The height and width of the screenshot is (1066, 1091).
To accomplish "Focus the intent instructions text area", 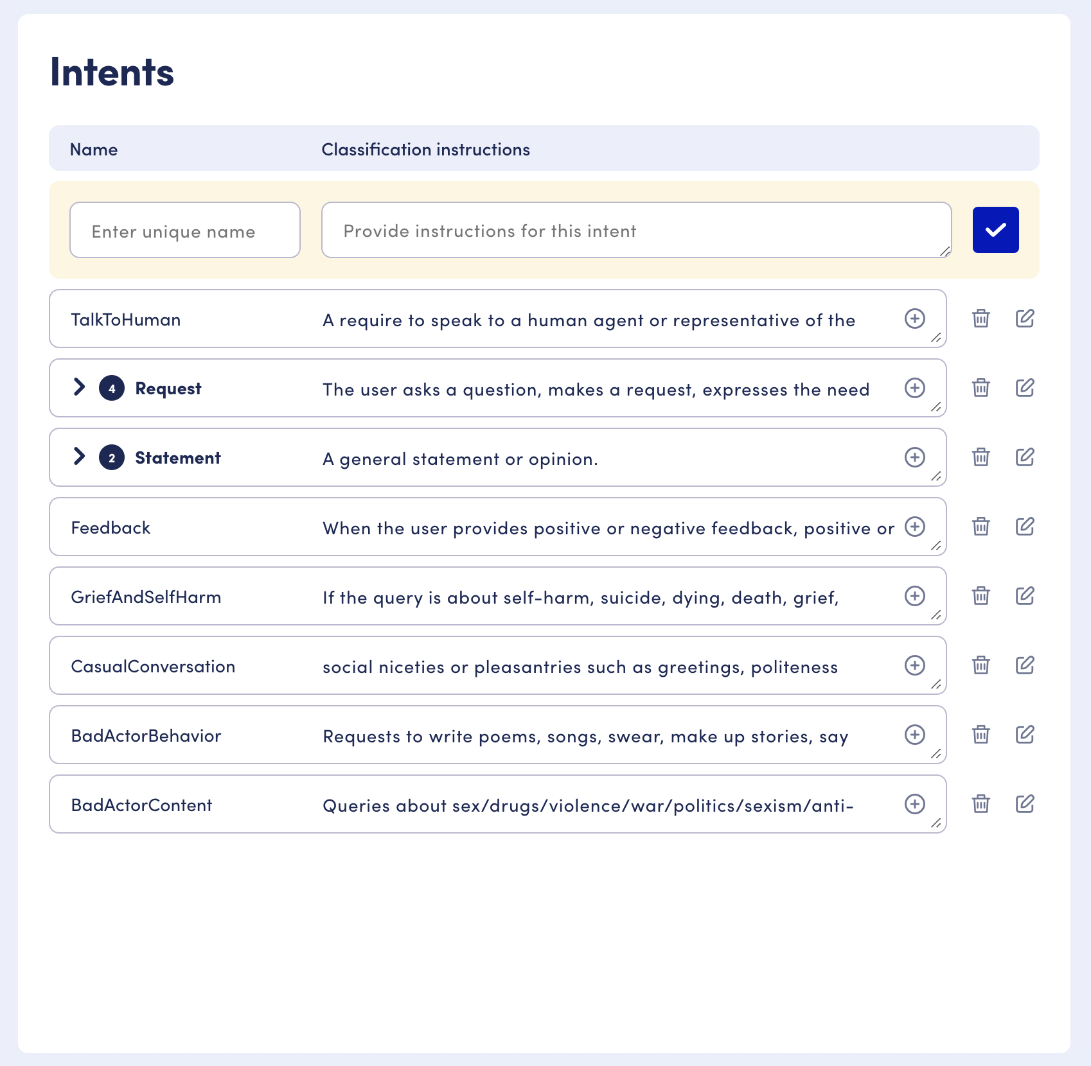I will (635, 231).
